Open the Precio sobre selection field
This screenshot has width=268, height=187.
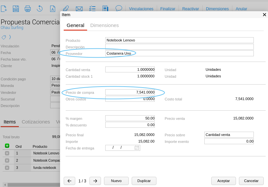pyautogui.click(x=229, y=135)
